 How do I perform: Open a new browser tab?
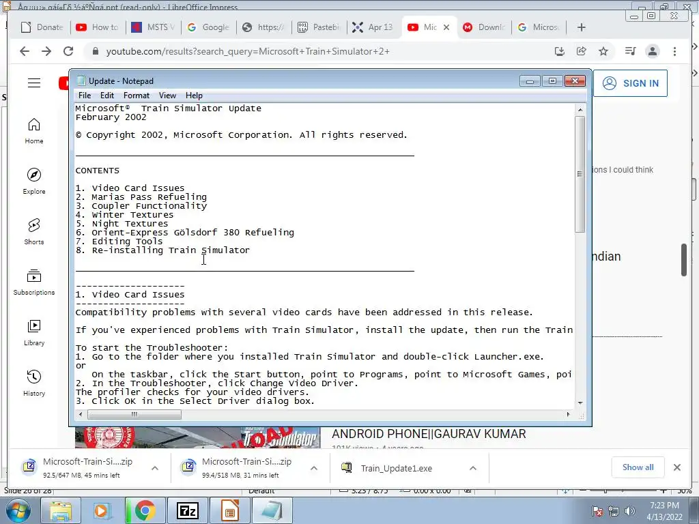click(x=582, y=27)
